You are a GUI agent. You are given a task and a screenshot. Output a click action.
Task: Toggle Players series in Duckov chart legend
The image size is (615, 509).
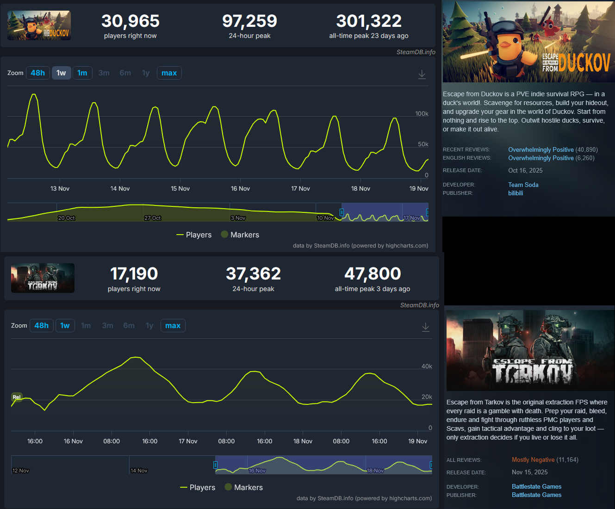[194, 235]
